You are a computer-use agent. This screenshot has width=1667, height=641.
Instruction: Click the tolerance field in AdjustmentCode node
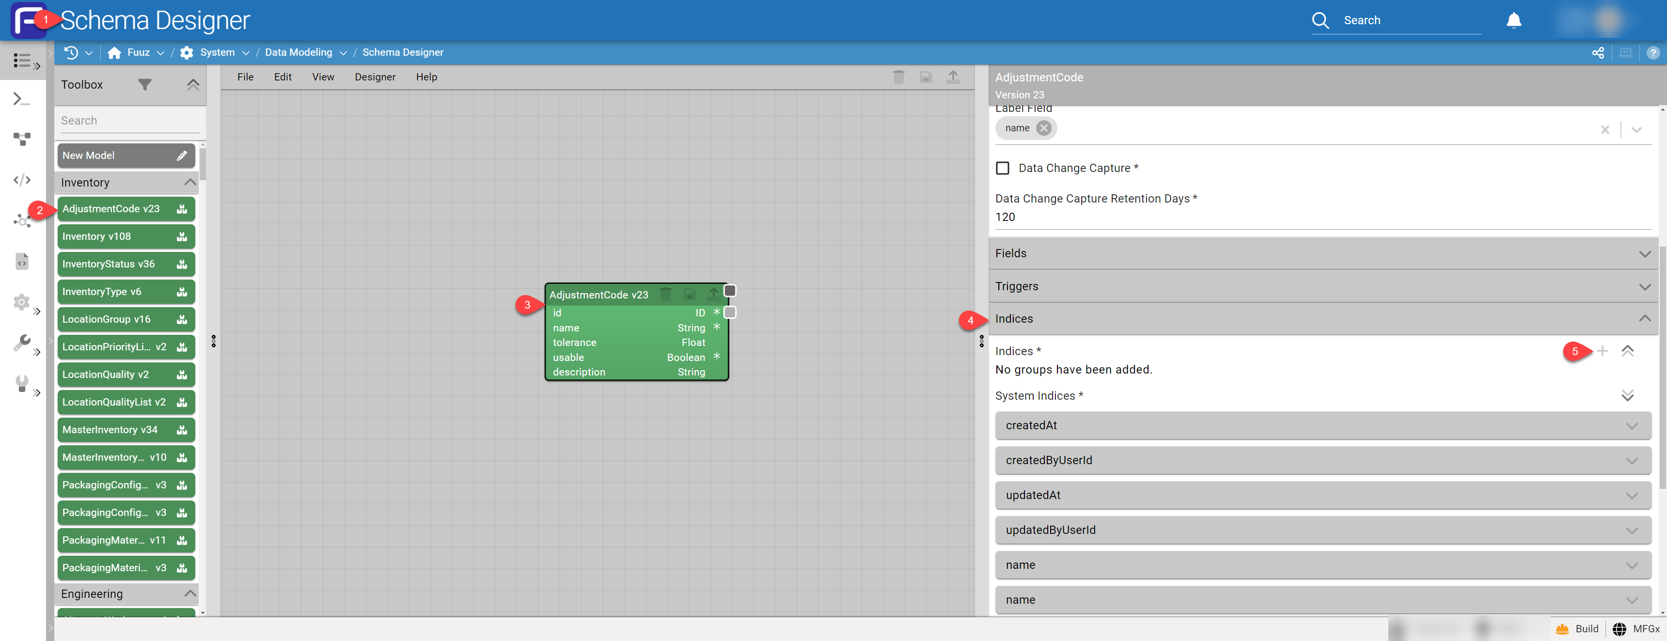point(637,343)
